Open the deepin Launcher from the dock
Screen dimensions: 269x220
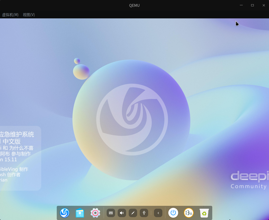pos(65,213)
